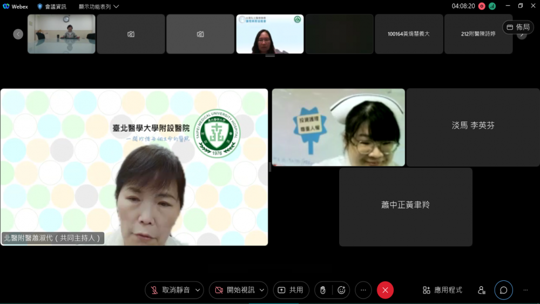The image size is (540, 304).
Task: Select the 212附醫陳詩婷 participant tile
Action: pos(478,33)
